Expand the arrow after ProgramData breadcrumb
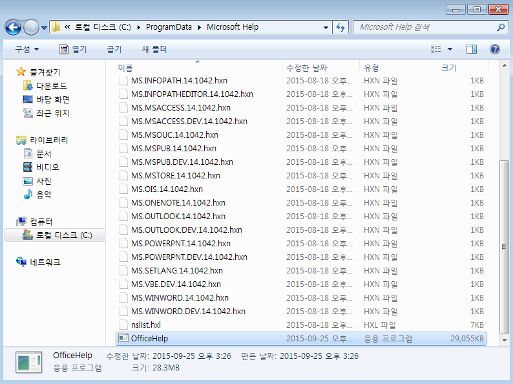The width and height of the screenshot is (513, 384). point(199,27)
